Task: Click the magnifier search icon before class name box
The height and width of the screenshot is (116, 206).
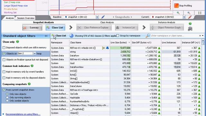Action: click(148, 36)
